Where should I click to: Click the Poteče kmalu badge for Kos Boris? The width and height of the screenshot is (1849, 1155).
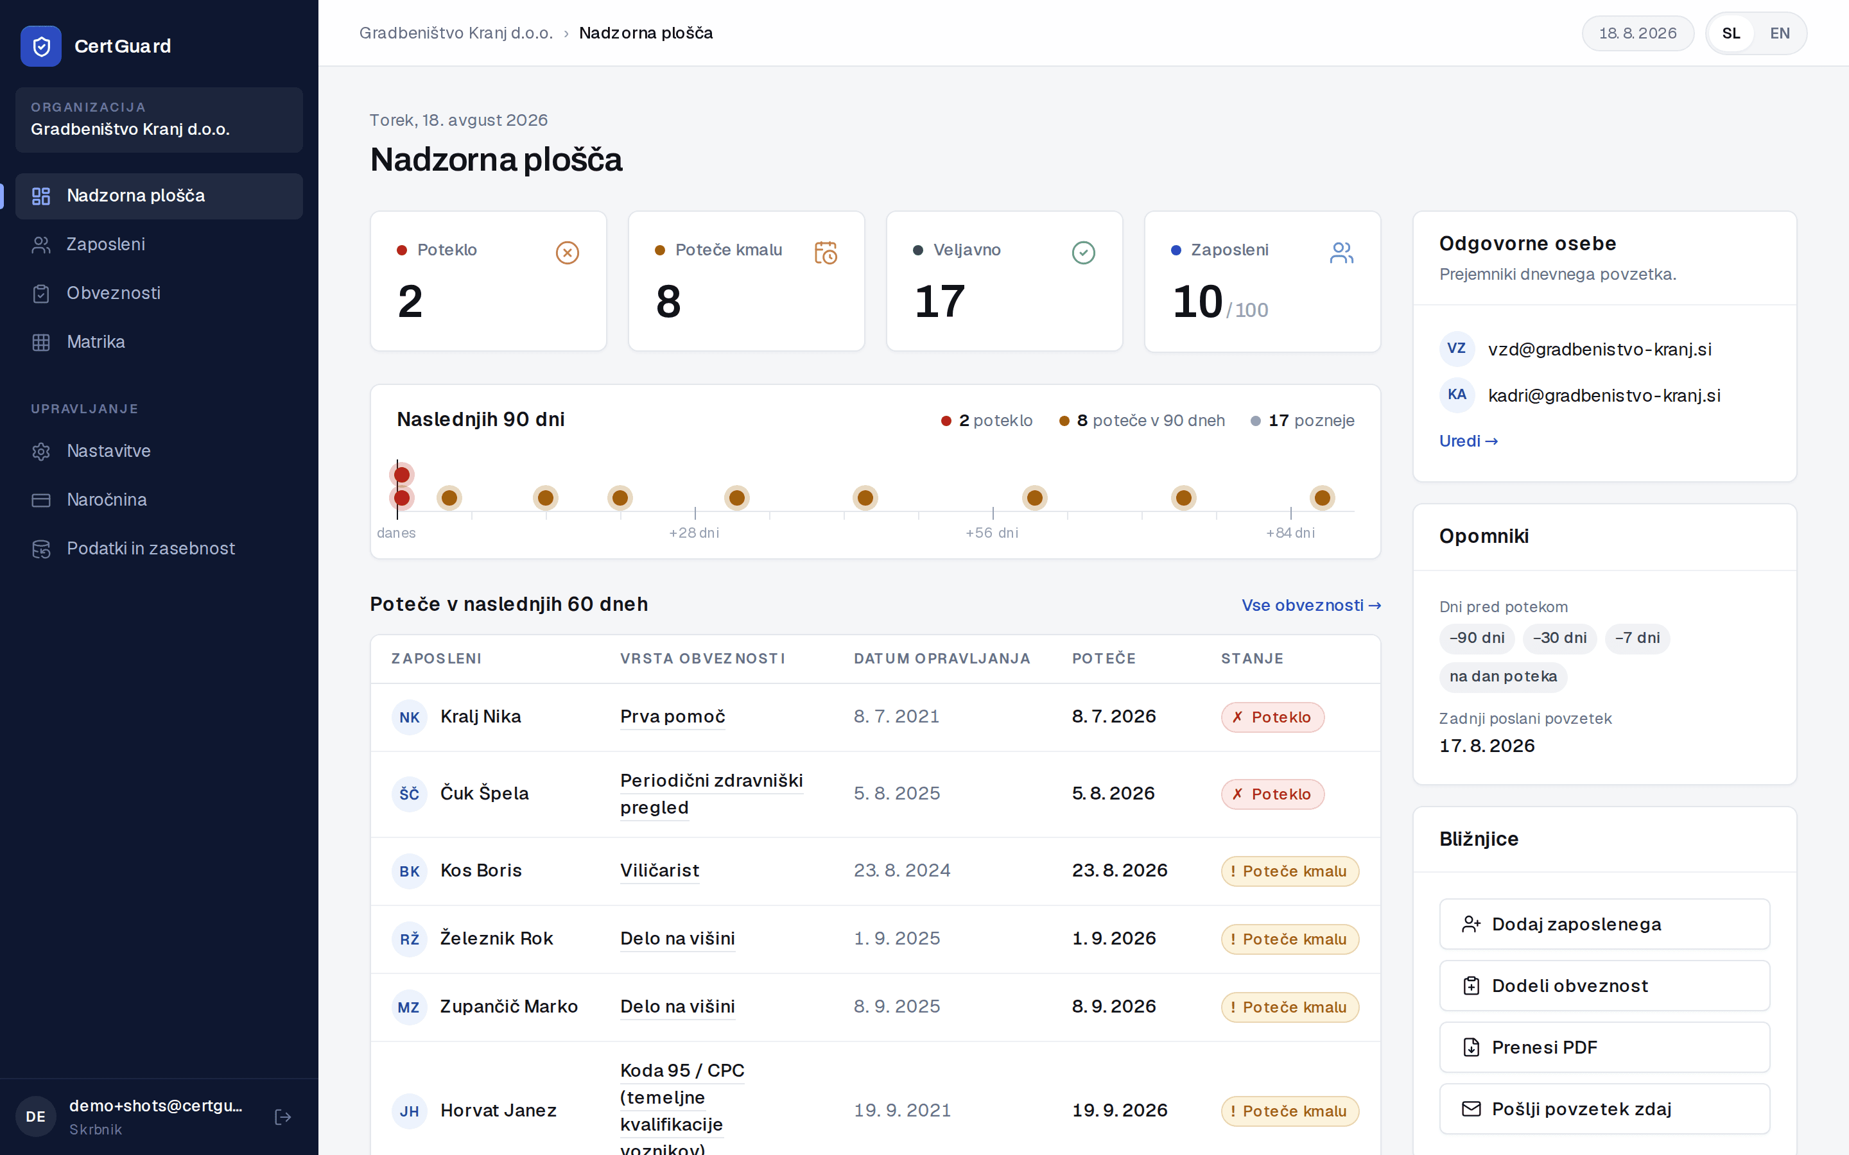point(1290,871)
